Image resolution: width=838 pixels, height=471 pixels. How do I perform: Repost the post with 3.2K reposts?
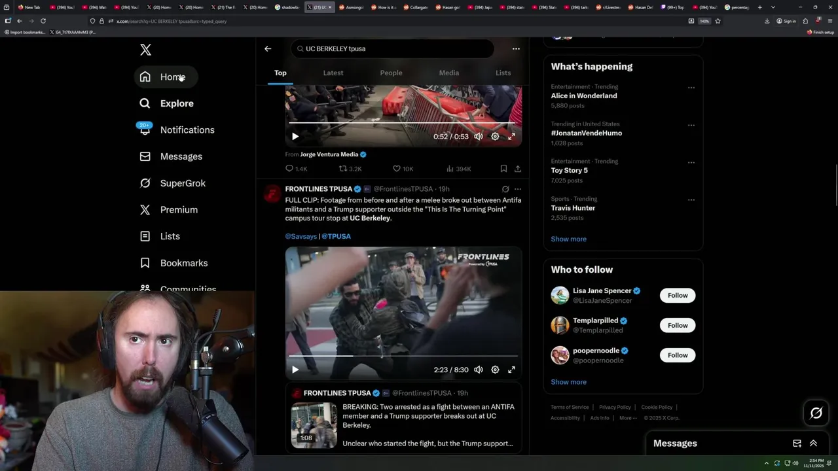(x=350, y=169)
